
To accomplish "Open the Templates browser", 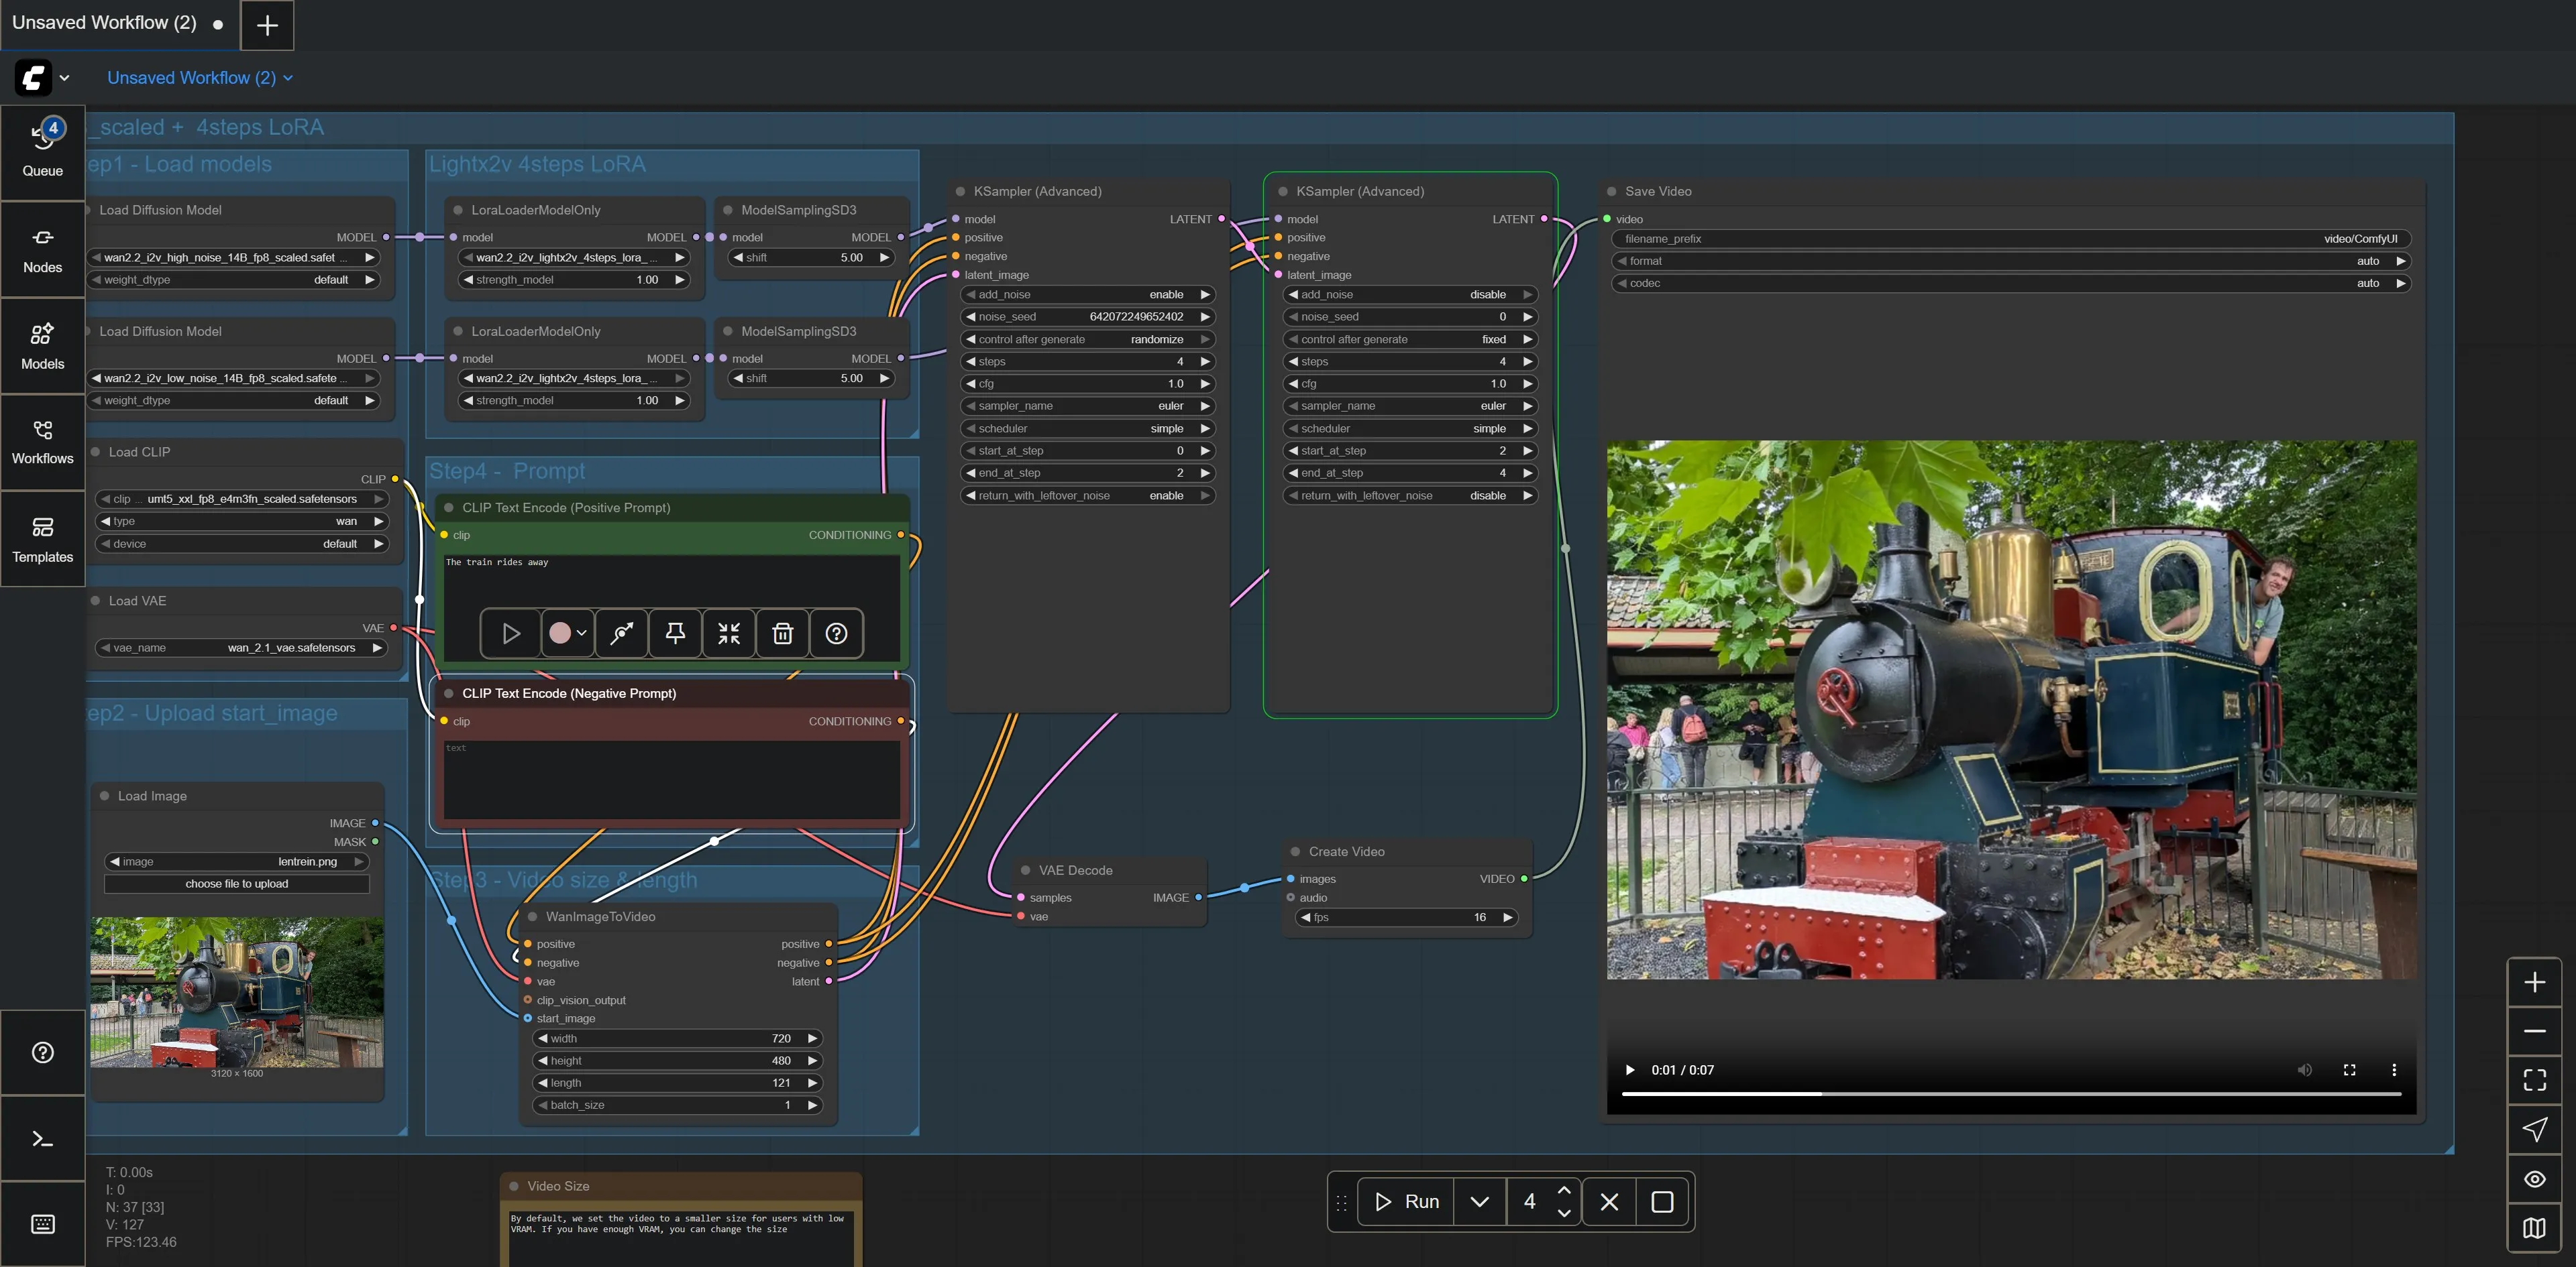I will (42, 540).
